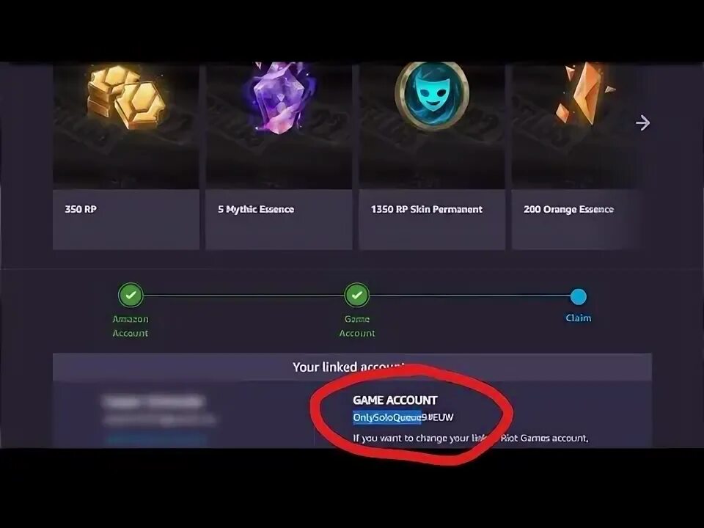Screen dimensions: 704x528
Task: Select the 5 Mythic Essence card label
Action: [x=256, y=209]
